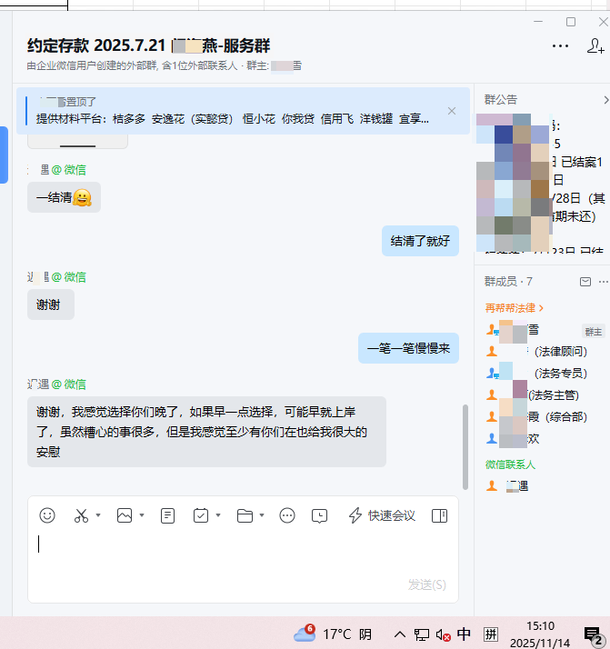
Task: Click the 微信联系人 category label
Action: 510,464
